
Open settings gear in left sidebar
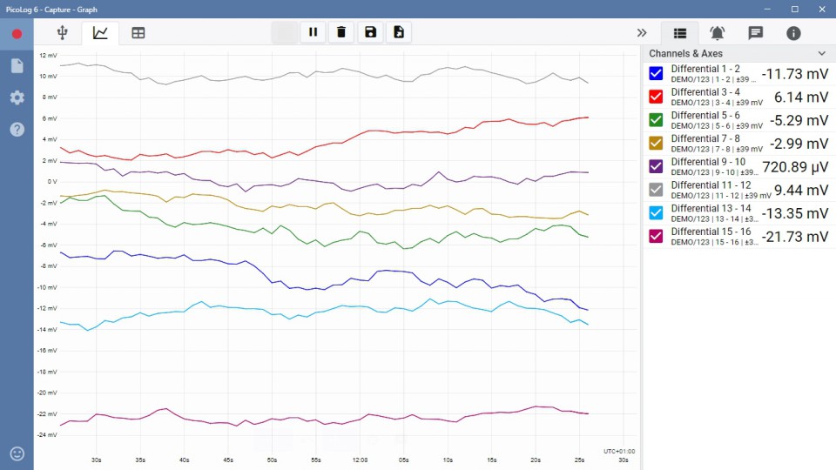click(17, 97)
